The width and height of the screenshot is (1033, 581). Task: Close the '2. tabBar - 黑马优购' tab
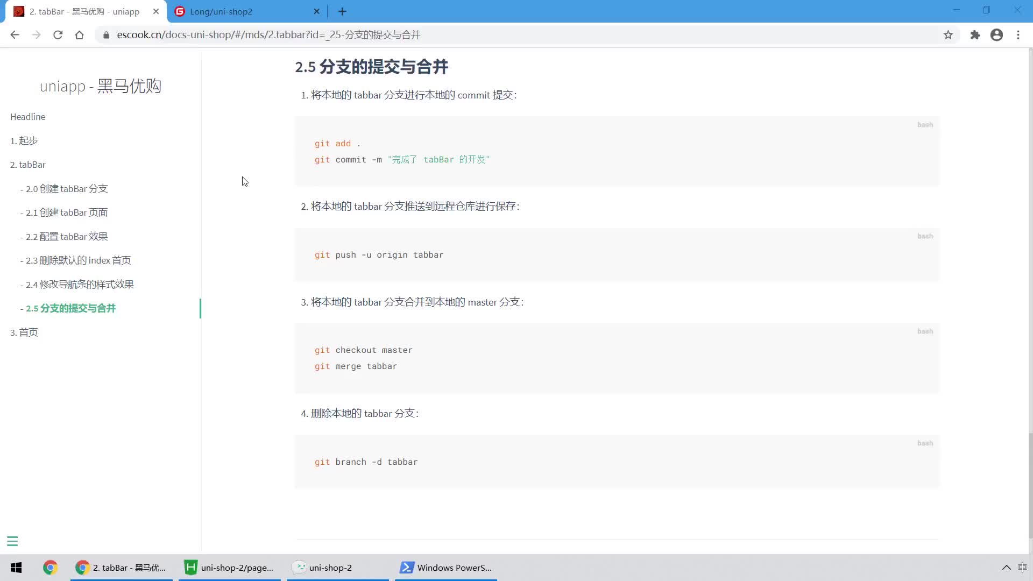(156, 11)
